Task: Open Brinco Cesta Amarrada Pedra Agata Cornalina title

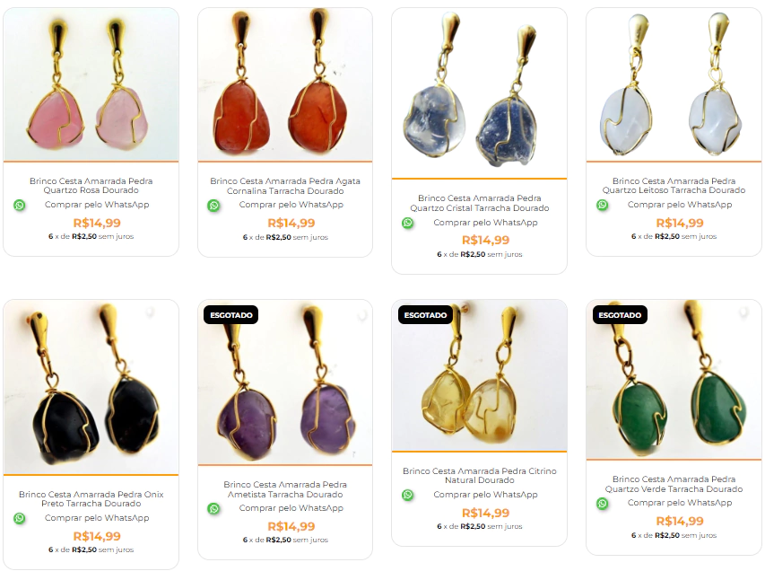Action: point(285,186)
